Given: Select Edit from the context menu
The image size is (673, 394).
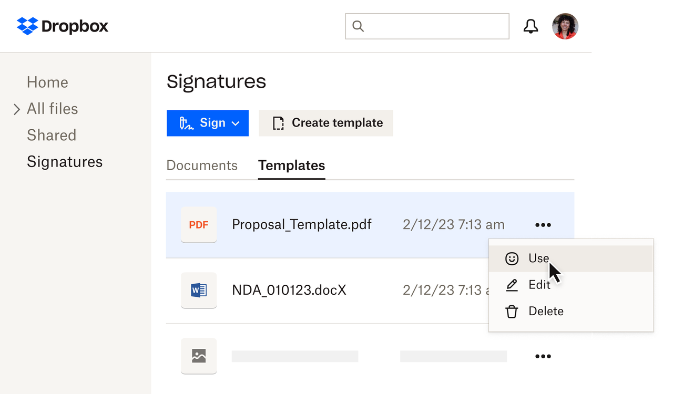Looking at the screenshot, I should pos(539,285).
